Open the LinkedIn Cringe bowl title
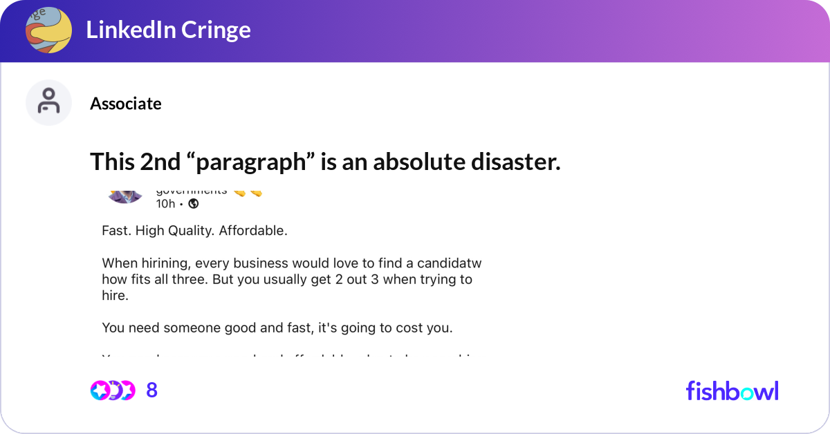 click(168, 30)
